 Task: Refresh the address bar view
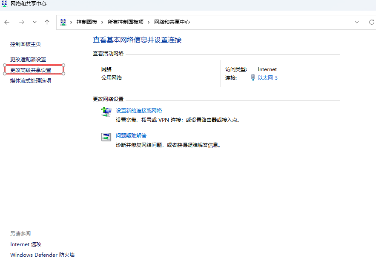(x=371, y=22)
